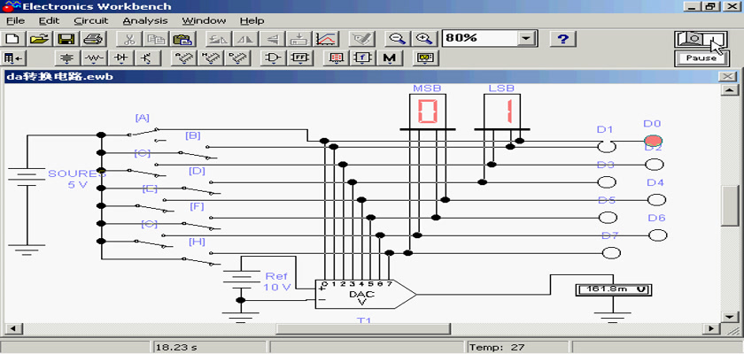Paste from the clipboard

click(182, 38)
